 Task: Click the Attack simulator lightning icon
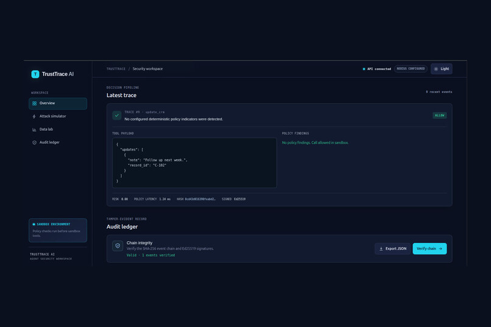click(x=34, y=116)
